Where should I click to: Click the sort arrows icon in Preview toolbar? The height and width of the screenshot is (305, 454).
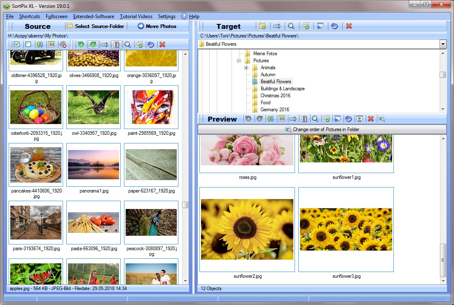point(270,119)
